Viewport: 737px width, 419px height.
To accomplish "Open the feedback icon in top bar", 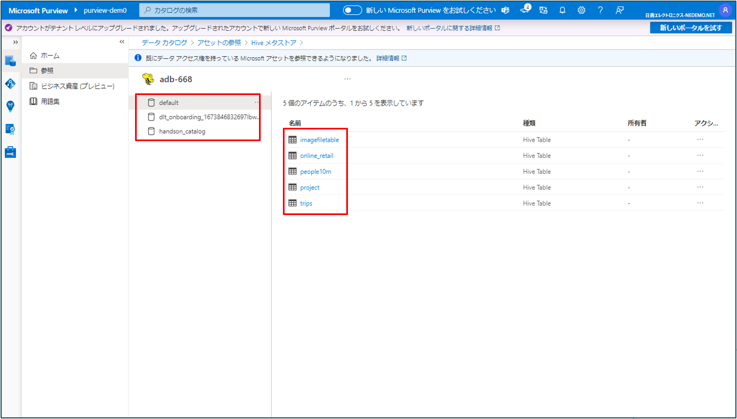I will [620, 11].
